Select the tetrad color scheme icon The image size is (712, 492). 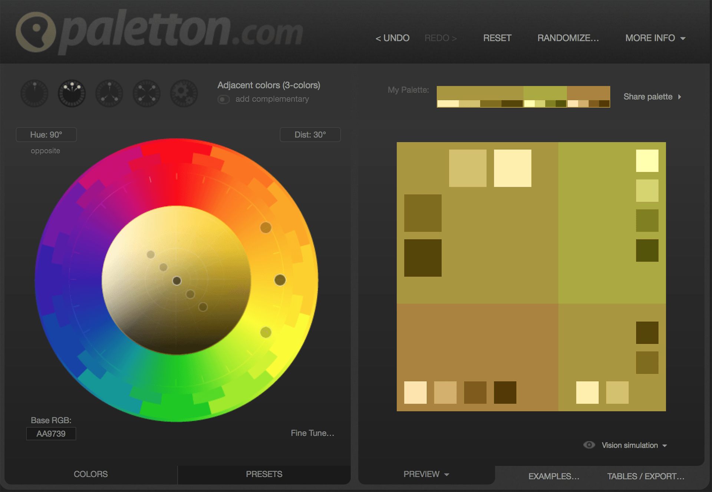tap(146, 93)
